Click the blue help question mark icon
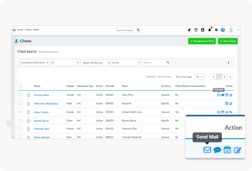The width and height of the screenshot is (252, 171). click(x=223, y=30)
